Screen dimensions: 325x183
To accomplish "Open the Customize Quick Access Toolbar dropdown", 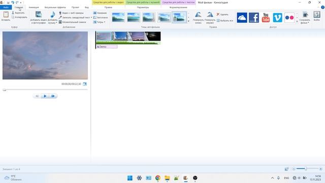I will point(21,3).
